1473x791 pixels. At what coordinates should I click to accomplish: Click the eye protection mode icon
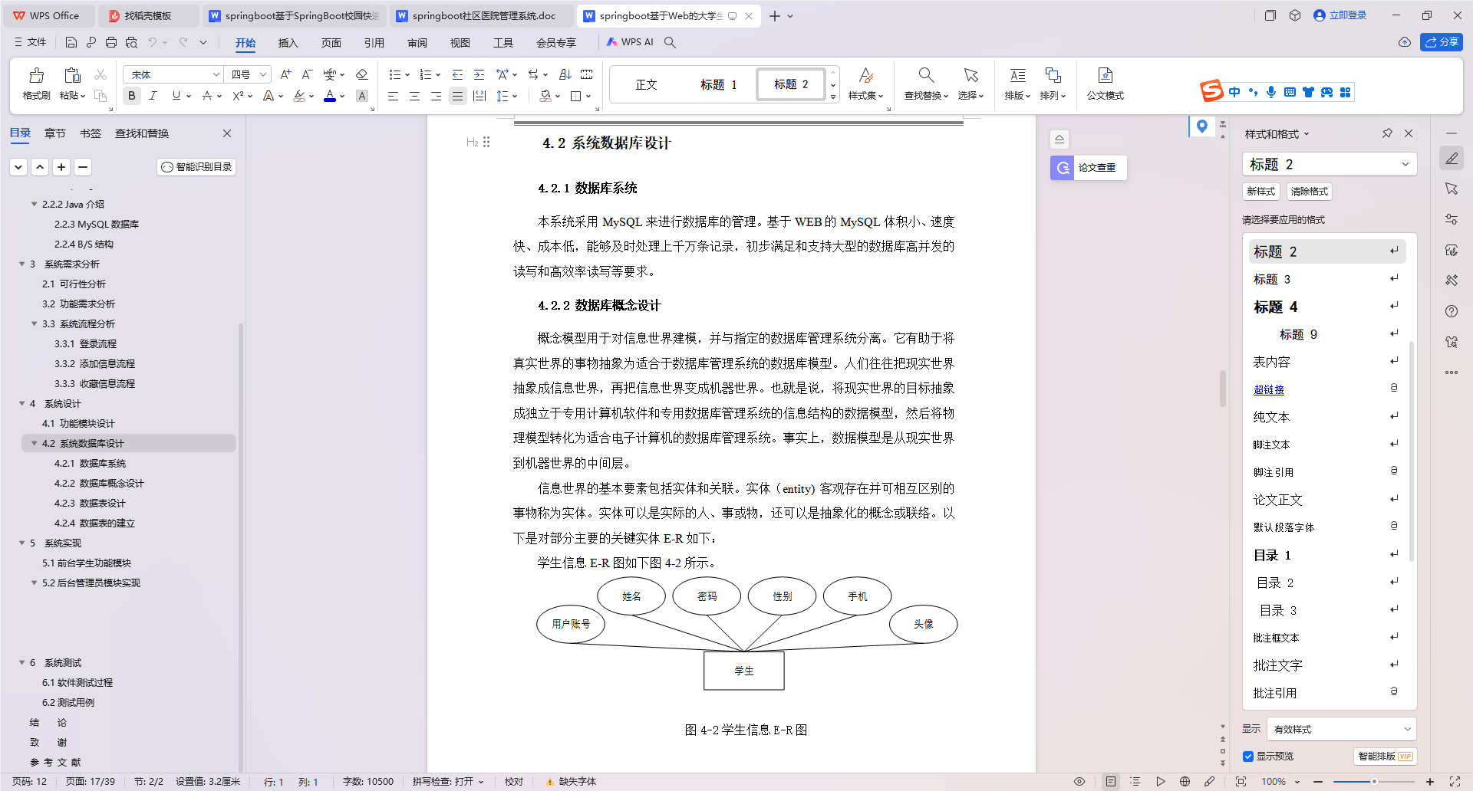pyautogui.click(x=1079, y=782)
